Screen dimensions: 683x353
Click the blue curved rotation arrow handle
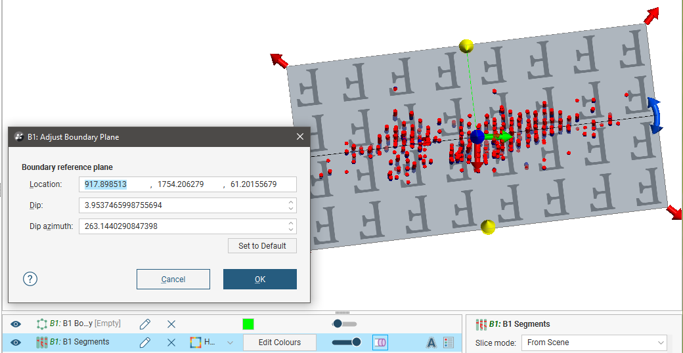click(x=654, y=115)
